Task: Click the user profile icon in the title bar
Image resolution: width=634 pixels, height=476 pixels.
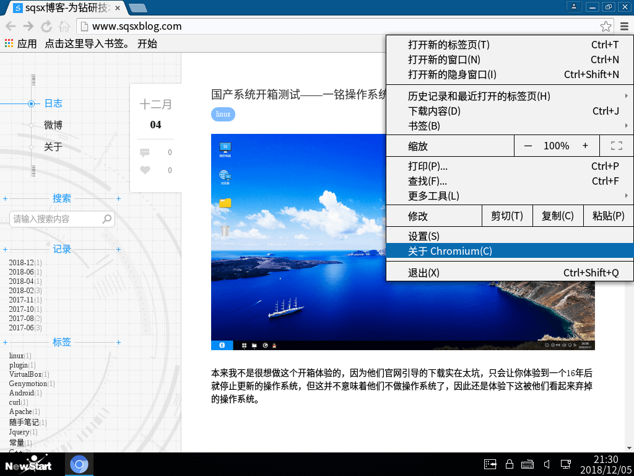Action: (573, 6)
